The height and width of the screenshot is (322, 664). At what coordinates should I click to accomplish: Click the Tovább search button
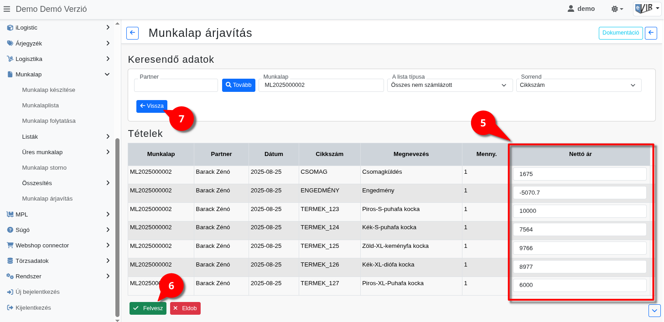(239, 85)
